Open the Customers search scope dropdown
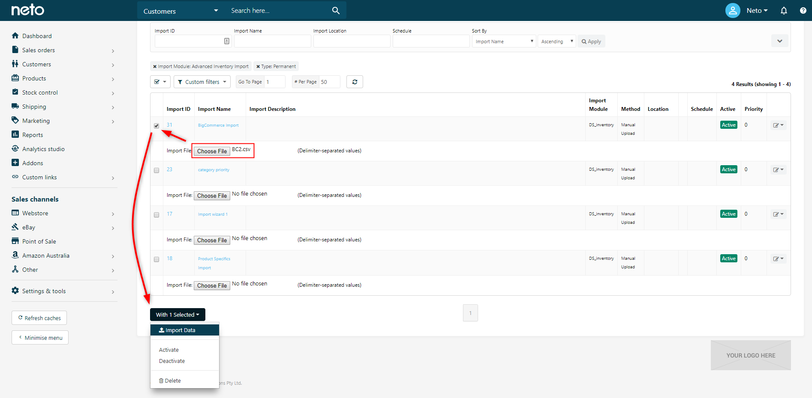Screen dimensions: 812x398 [x=180, y=11]
